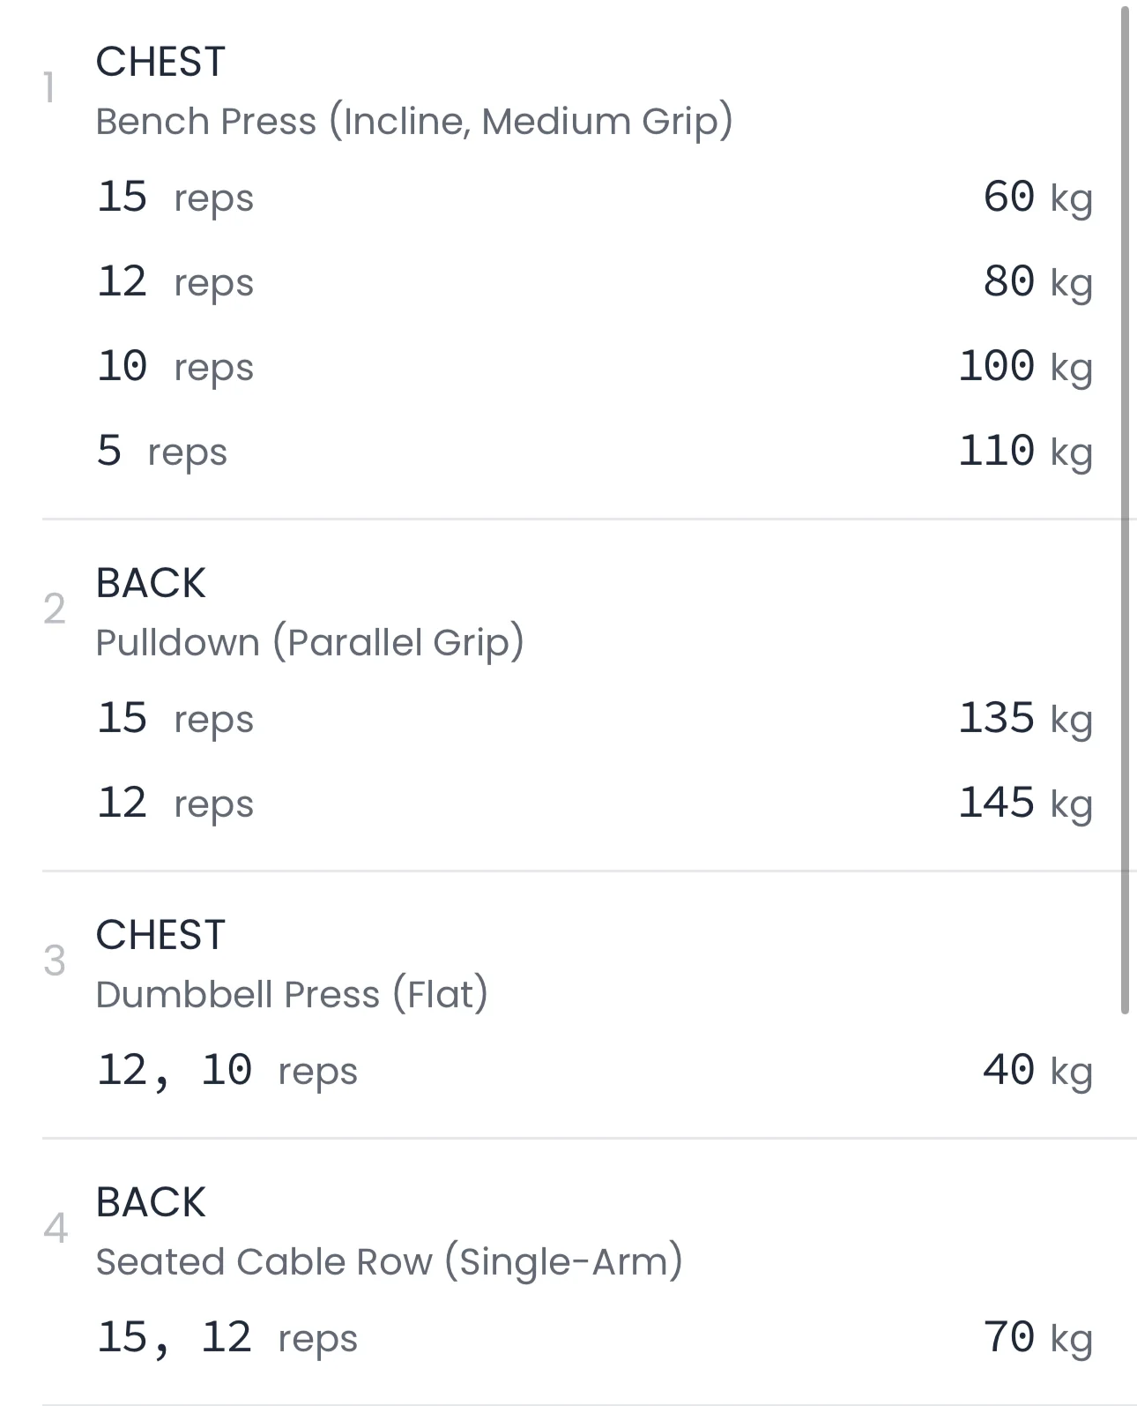Open Pulldown (Parallel Grip) exercise
The width and height of the screenshot is (1137, 1406).
click(x=309, y=642)
